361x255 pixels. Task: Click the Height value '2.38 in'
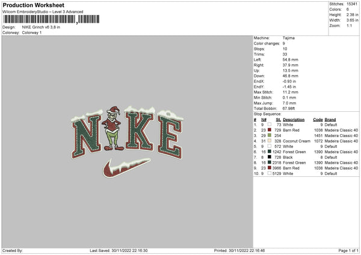(352, 14)
